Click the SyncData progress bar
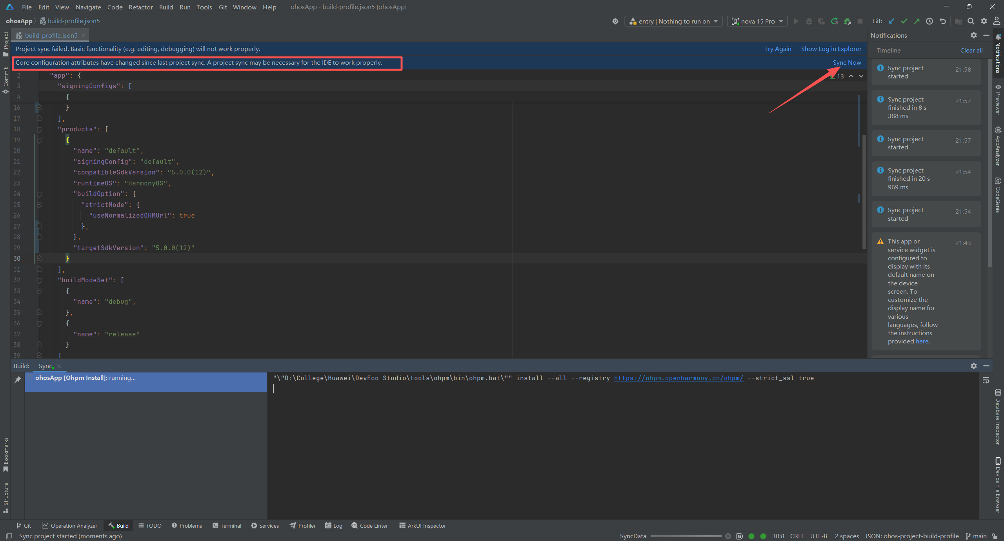Image resolution: width=1004 pixels, height=541 pixels. click(x=686, y=536)
